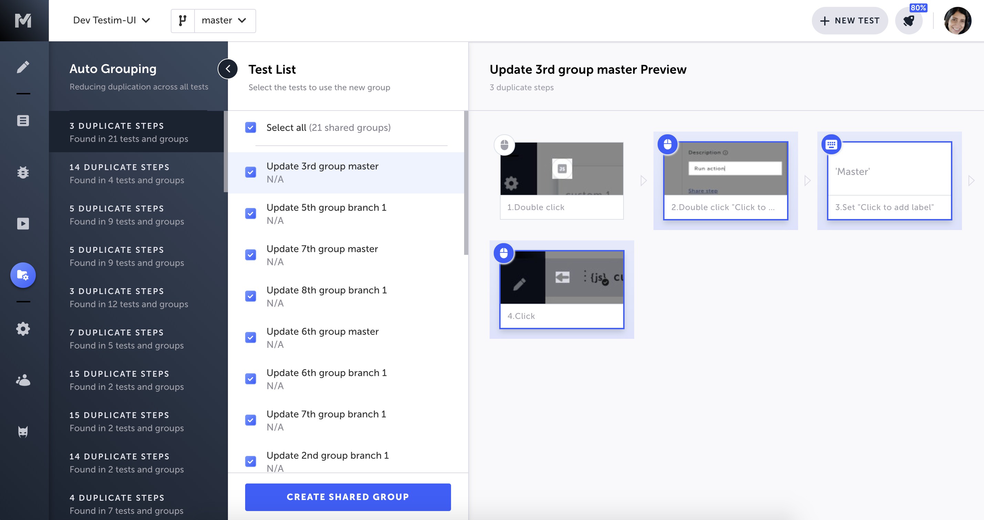Click the bat mask icon at sidebar bottom
The height and width of the screenshot is (520, 984).
point(24,431)
